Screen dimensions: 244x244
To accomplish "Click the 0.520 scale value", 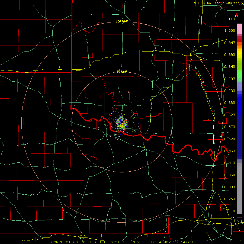I will tap(230, 139).
